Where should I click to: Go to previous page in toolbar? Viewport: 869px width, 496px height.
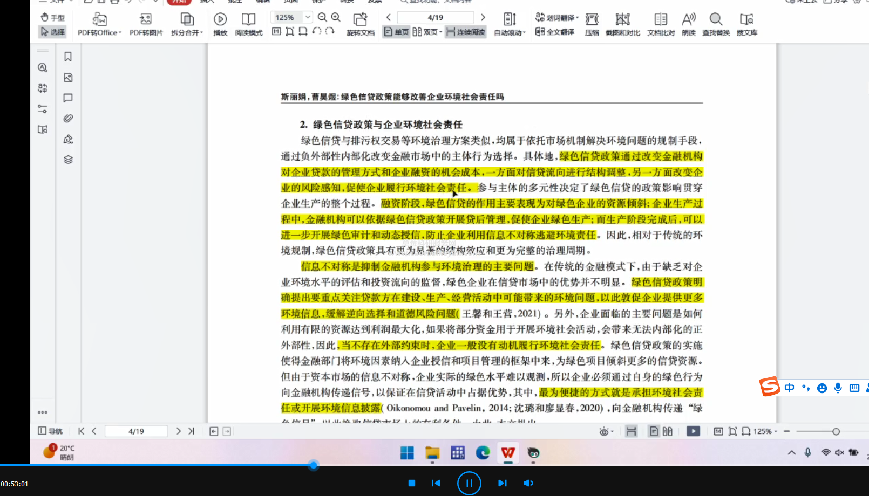[x=388, y=17]
